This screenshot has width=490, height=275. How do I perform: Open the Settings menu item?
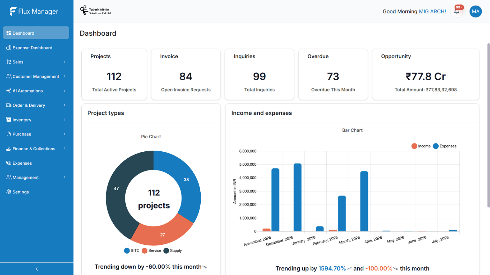tap(36, 192)
